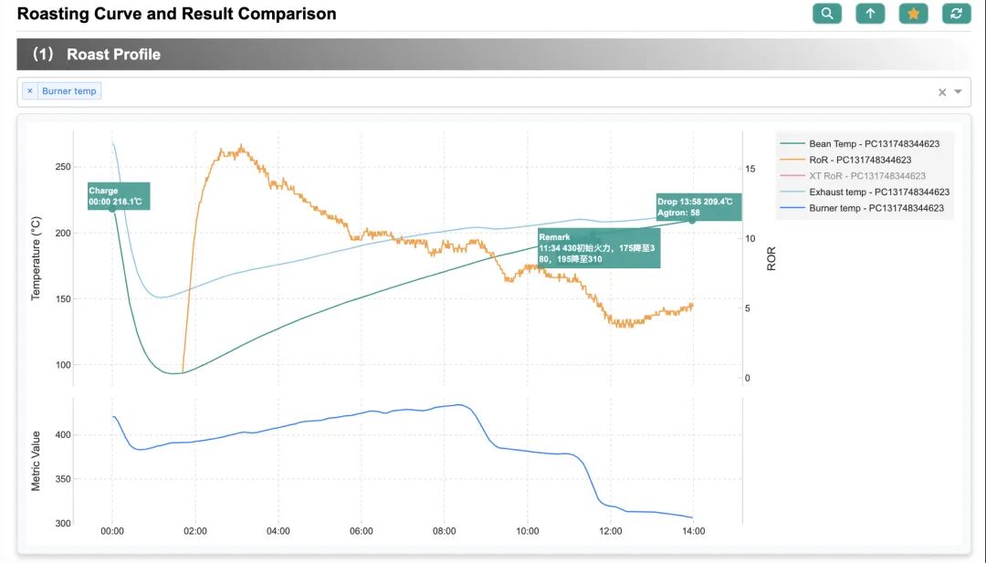Click the 350 metric value axis tick
This screenshot has height=563, width=986.
pos(63,479)
